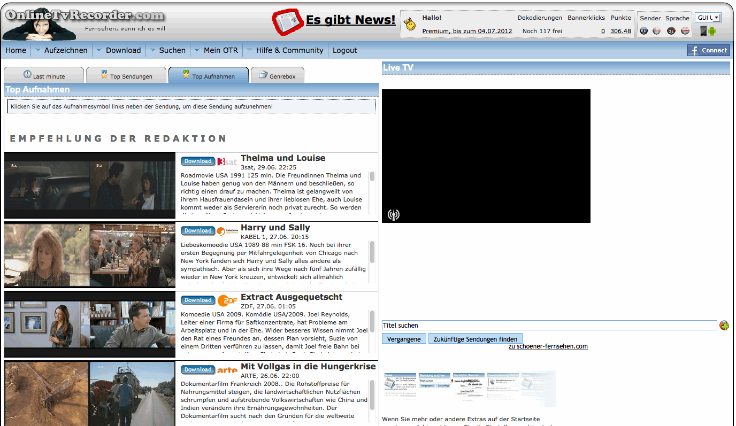This screenshot has width=736, height=426.
Task: Click the Kabel eins channel logo
Action: [x=227, y=231]
